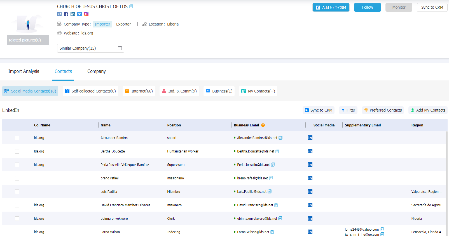Image resolution: width=449 pixels, height=236 pixels.
Task: Open Lorna Wilson's LinkedIn profile icon
Action: 310,232
